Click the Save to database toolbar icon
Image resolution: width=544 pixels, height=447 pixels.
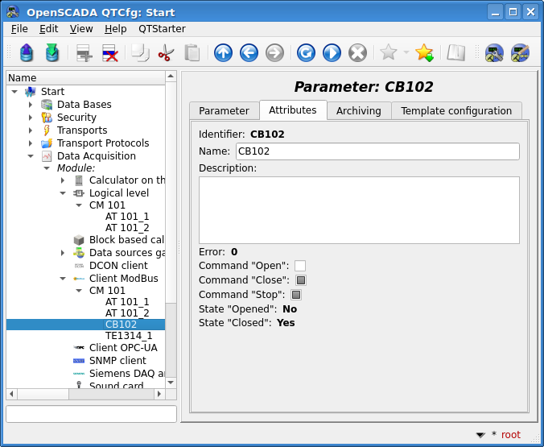point(52,53)
